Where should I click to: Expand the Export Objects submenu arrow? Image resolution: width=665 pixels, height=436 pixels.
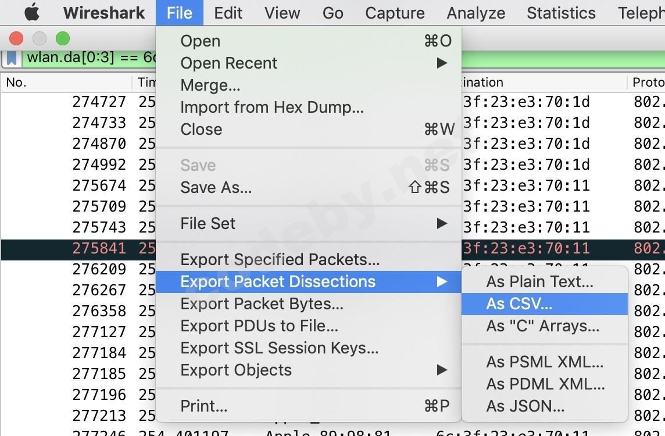coord(442,370)
